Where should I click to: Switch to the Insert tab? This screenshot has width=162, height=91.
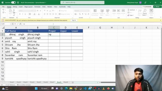[x=21, y=7]
